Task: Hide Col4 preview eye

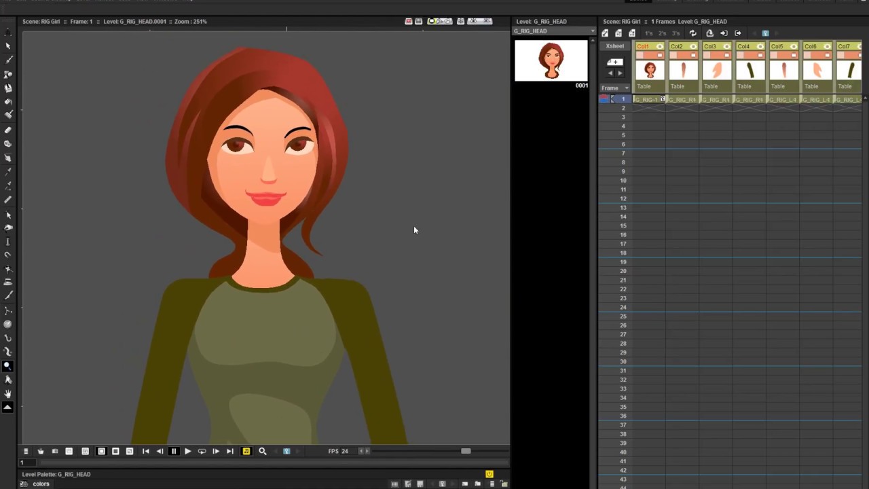Action: pyautogui.click(x=760, y=46)
